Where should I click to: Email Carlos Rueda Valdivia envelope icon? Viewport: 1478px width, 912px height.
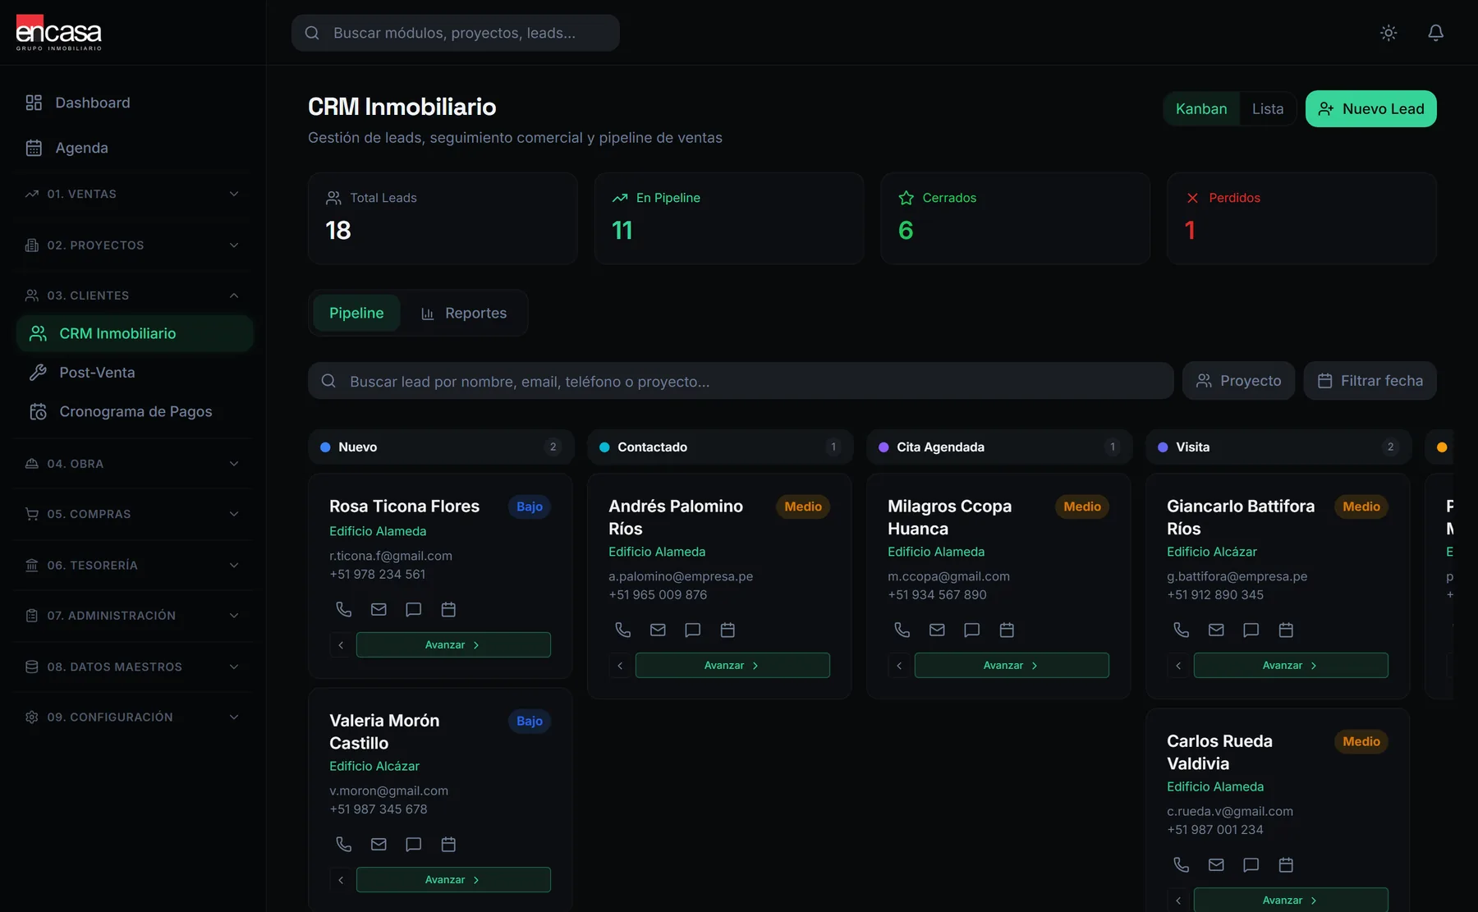point(1216,864)
